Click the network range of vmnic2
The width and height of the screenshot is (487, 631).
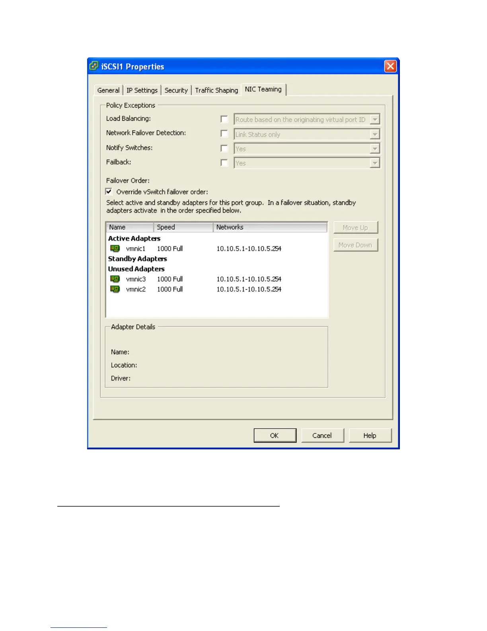pyautogui.click(x=249, y=289)
